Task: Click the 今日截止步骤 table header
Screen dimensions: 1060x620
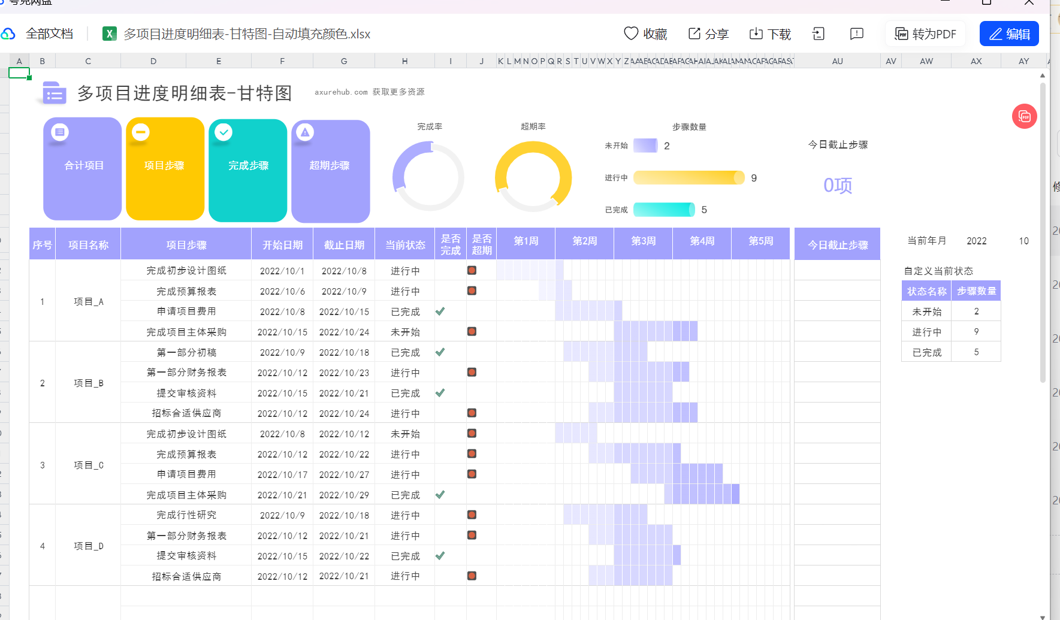Action: coord(838,244)
